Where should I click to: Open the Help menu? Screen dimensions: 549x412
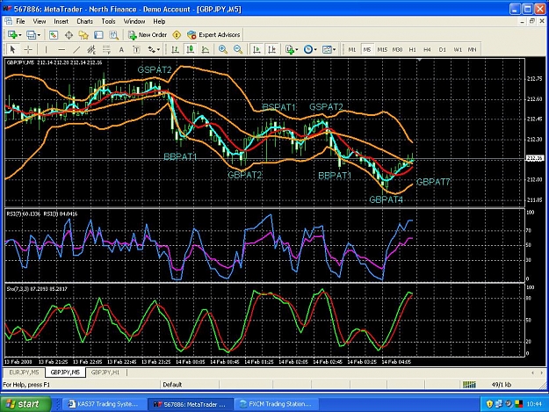(159, 21)
